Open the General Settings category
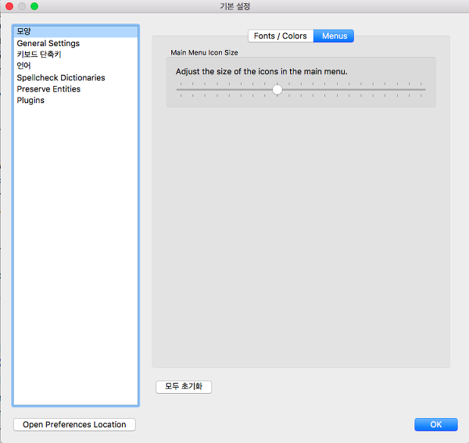The image size is (469, 443). [76, 43]
